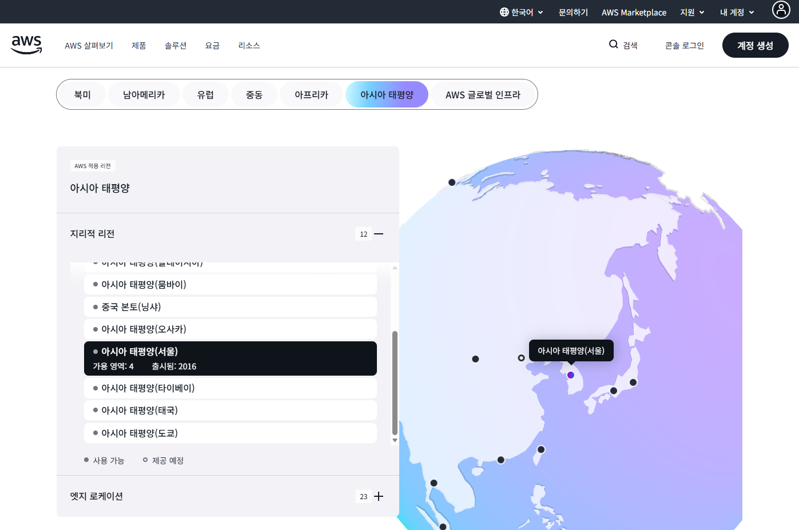Click the 가용 영역: 4 text
The image size is (799, 530).
[x=113, y=366]
